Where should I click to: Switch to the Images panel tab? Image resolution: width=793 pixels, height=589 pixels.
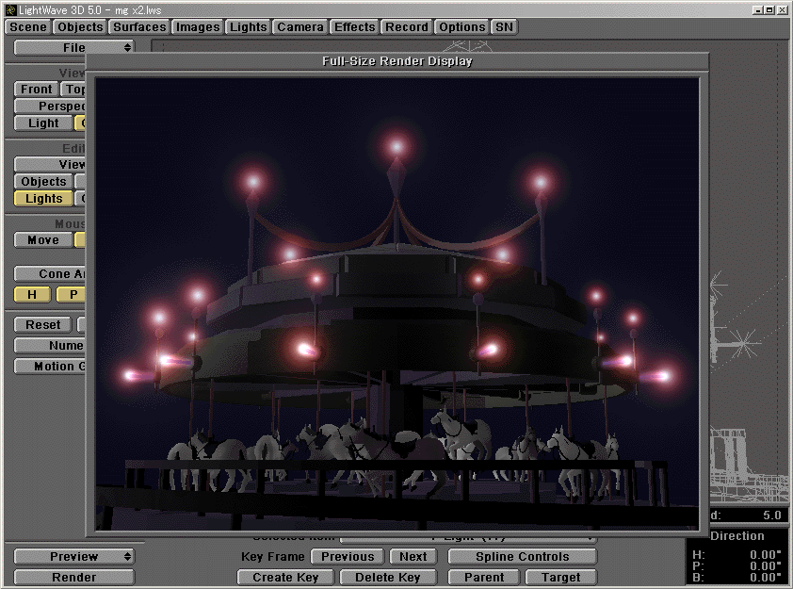coord(199,27)
